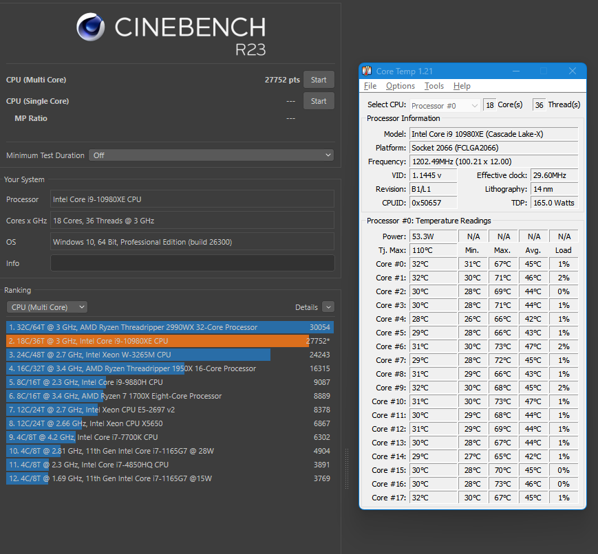Expand the ranking Details dropdown arrow
598x554 pixels.
pos(328,307)
